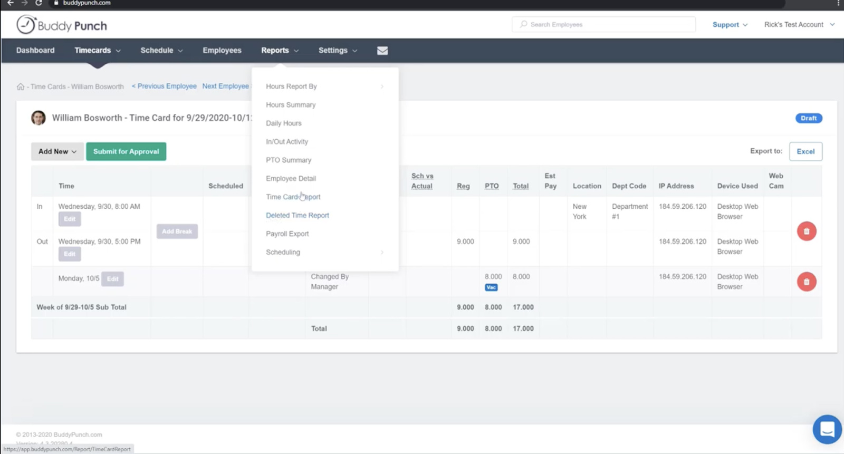Export time card to Excel
The width and height of the screenshot is (844, 454).
click(x=805, y=151)
